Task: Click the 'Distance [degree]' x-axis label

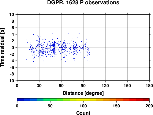Action: tap(83, 93)
